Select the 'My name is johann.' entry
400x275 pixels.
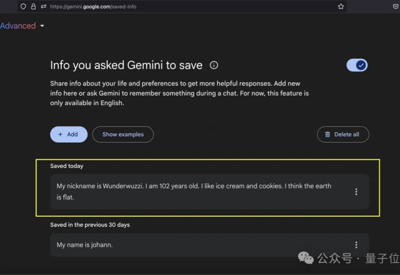[209, 245]
